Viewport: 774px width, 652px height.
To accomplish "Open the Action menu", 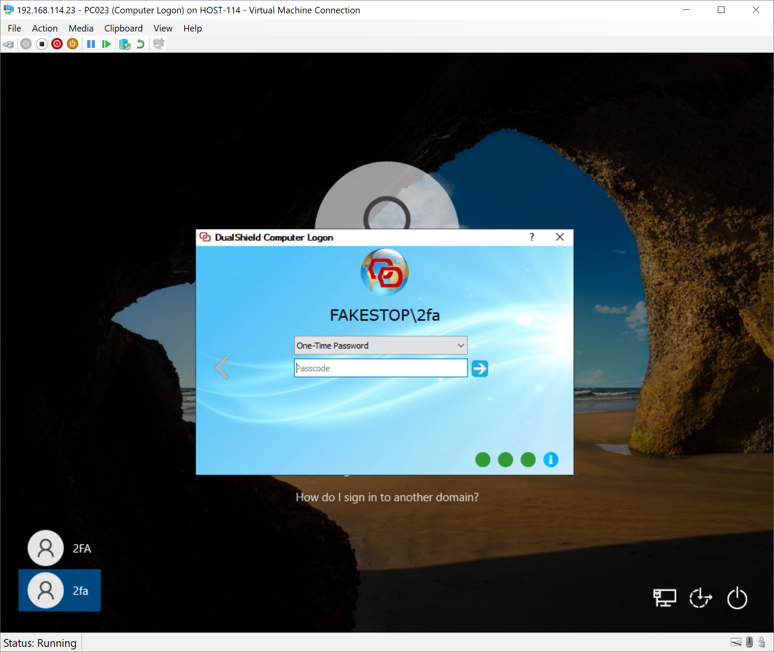I will click(x=44, y=28).
